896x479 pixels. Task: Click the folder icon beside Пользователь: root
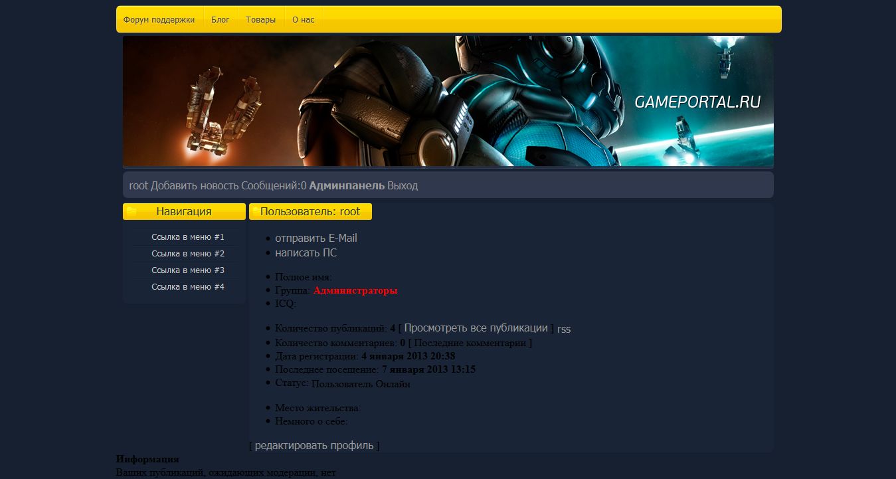(256, 211)
